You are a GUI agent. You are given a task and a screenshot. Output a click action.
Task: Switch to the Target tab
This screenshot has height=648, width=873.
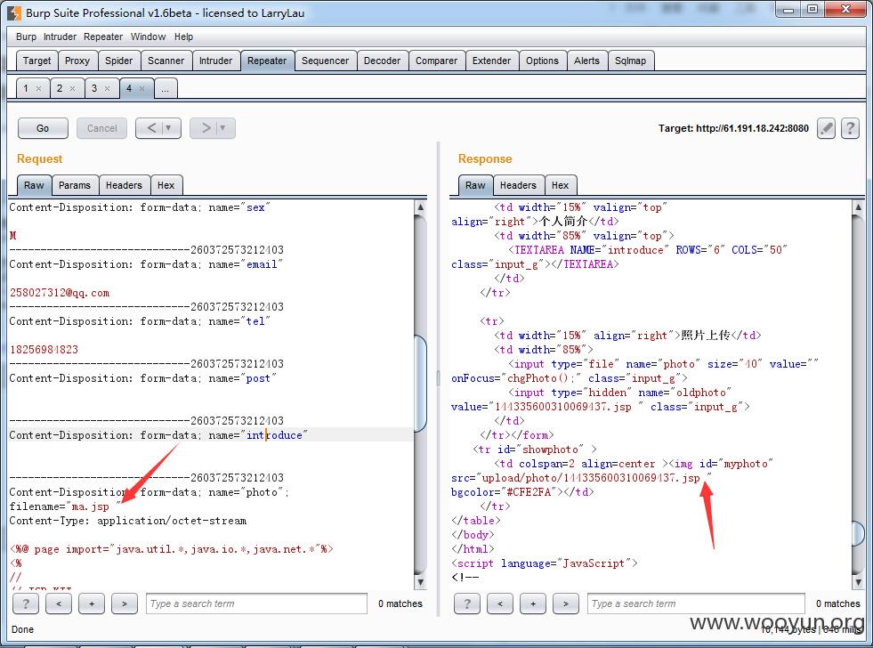[36, 61]
